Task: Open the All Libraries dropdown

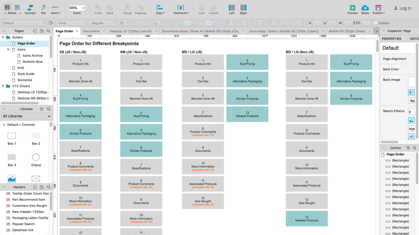Action: (27, 116)
